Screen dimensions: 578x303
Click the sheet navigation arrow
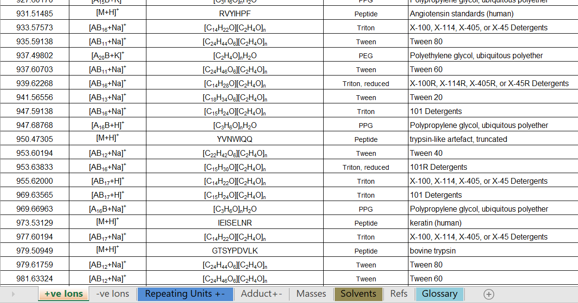[12, 294]
